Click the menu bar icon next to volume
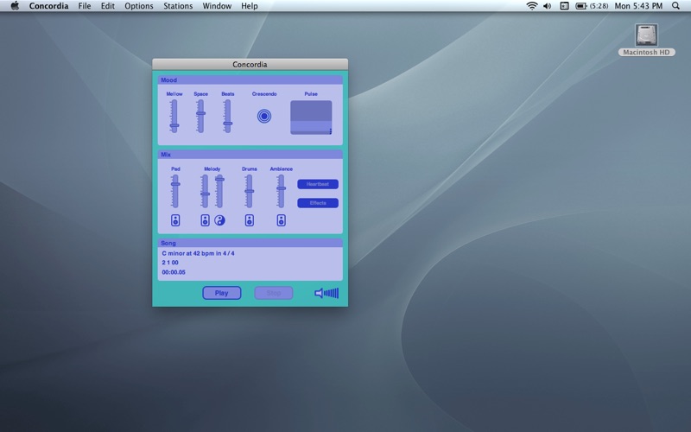The image size is (691, 432). 564,6
